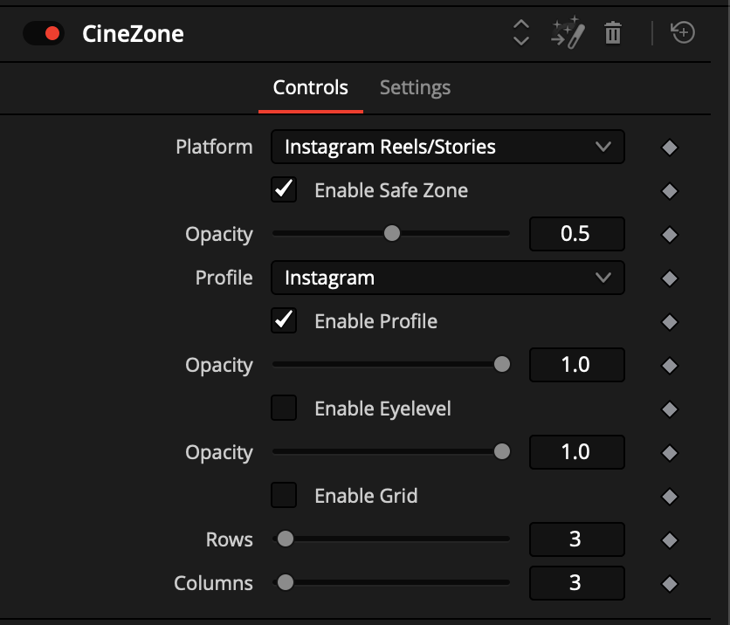This screenshot has width=730, height=625.
Task: Uncheck Enable Profile checkbox
Action: [x=284, y=320]
